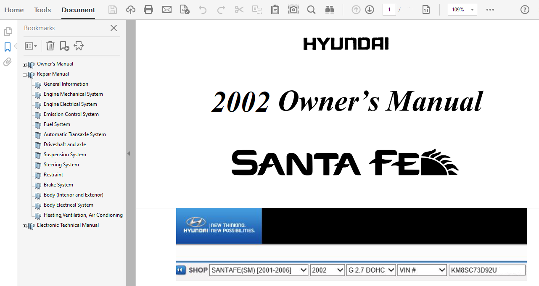Viewport: 539px width, 286px height.
Task: Click the page number input field
Action: click(x=389, y=10)
